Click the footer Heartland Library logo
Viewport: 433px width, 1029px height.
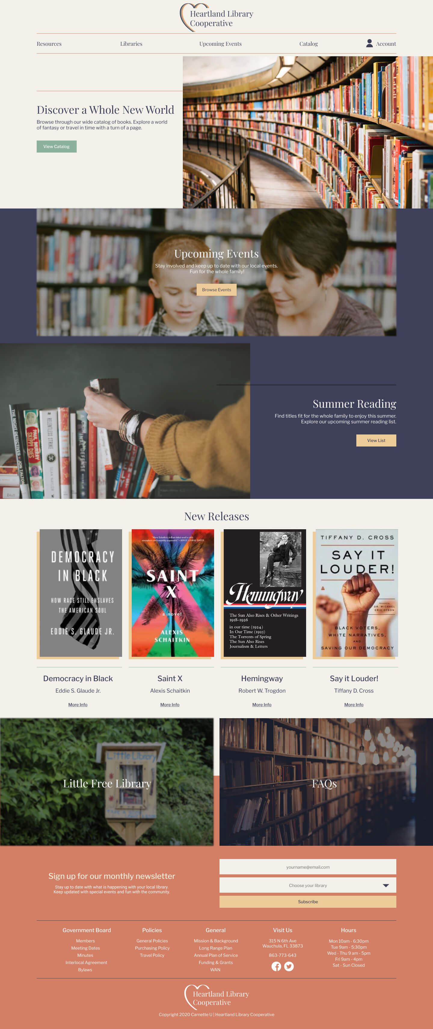coord(217,997)
